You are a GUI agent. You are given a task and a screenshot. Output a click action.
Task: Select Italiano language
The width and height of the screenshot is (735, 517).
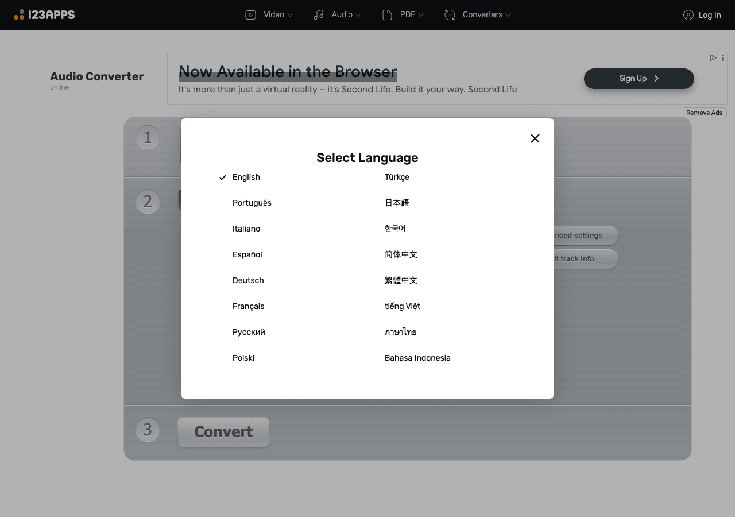tap(246, 229)
